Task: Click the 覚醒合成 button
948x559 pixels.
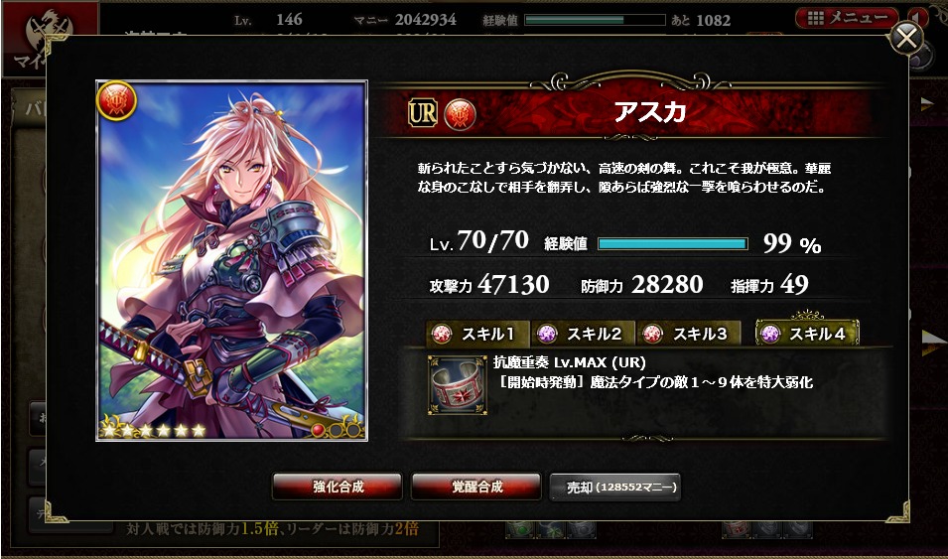Action: pos(476,487)
